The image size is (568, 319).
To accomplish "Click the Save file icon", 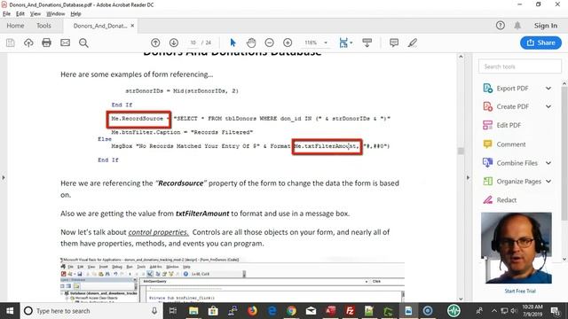I will pos(10,43).
